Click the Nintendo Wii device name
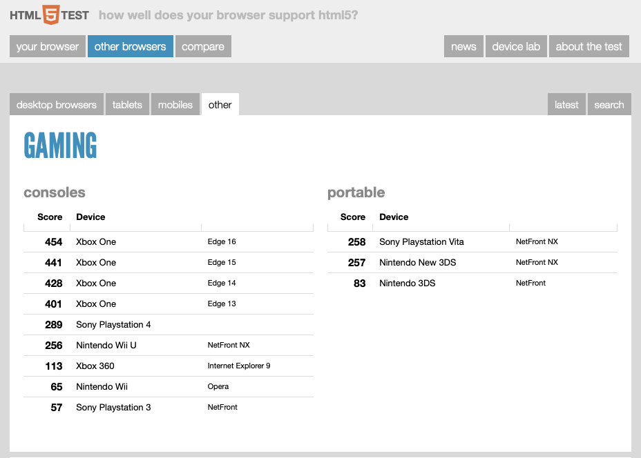This screenshot has height=458, width=641. tap(102, 386)
